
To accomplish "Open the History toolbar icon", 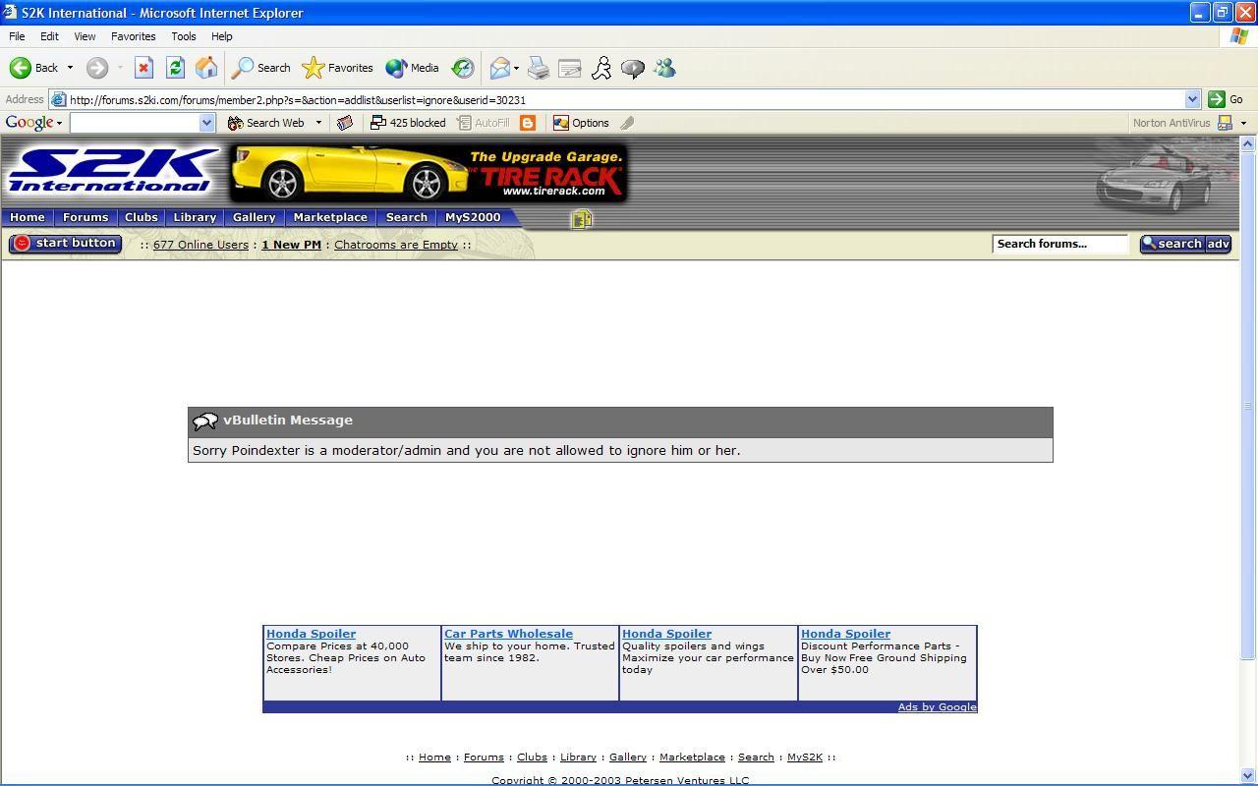I will [x=462, y=68].
